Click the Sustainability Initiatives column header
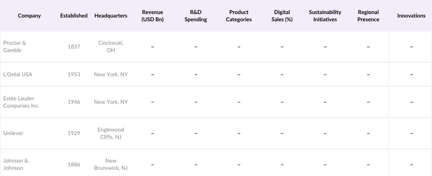 (325, 16)
